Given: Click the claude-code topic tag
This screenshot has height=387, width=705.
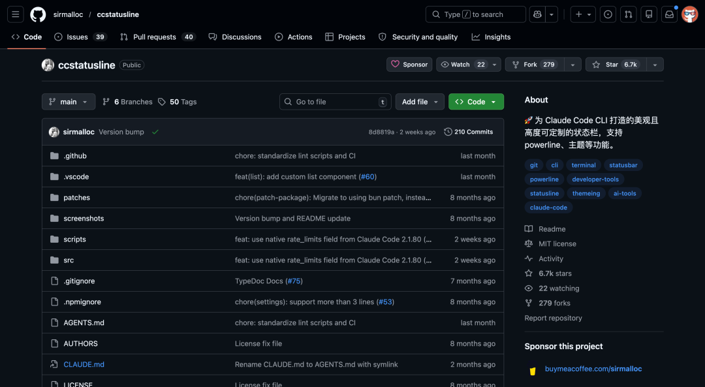Looking at the screenshot, I should (x=547, y=207).
